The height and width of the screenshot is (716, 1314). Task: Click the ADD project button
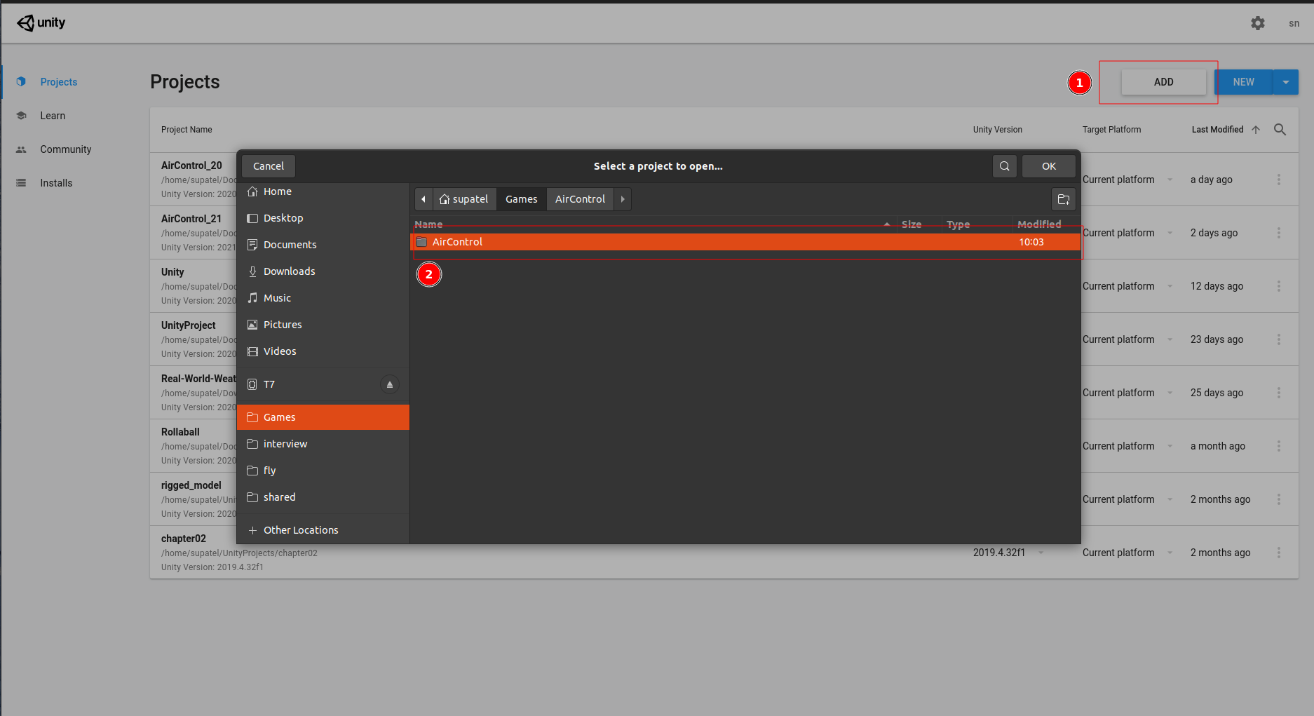tap(1163, 82)
